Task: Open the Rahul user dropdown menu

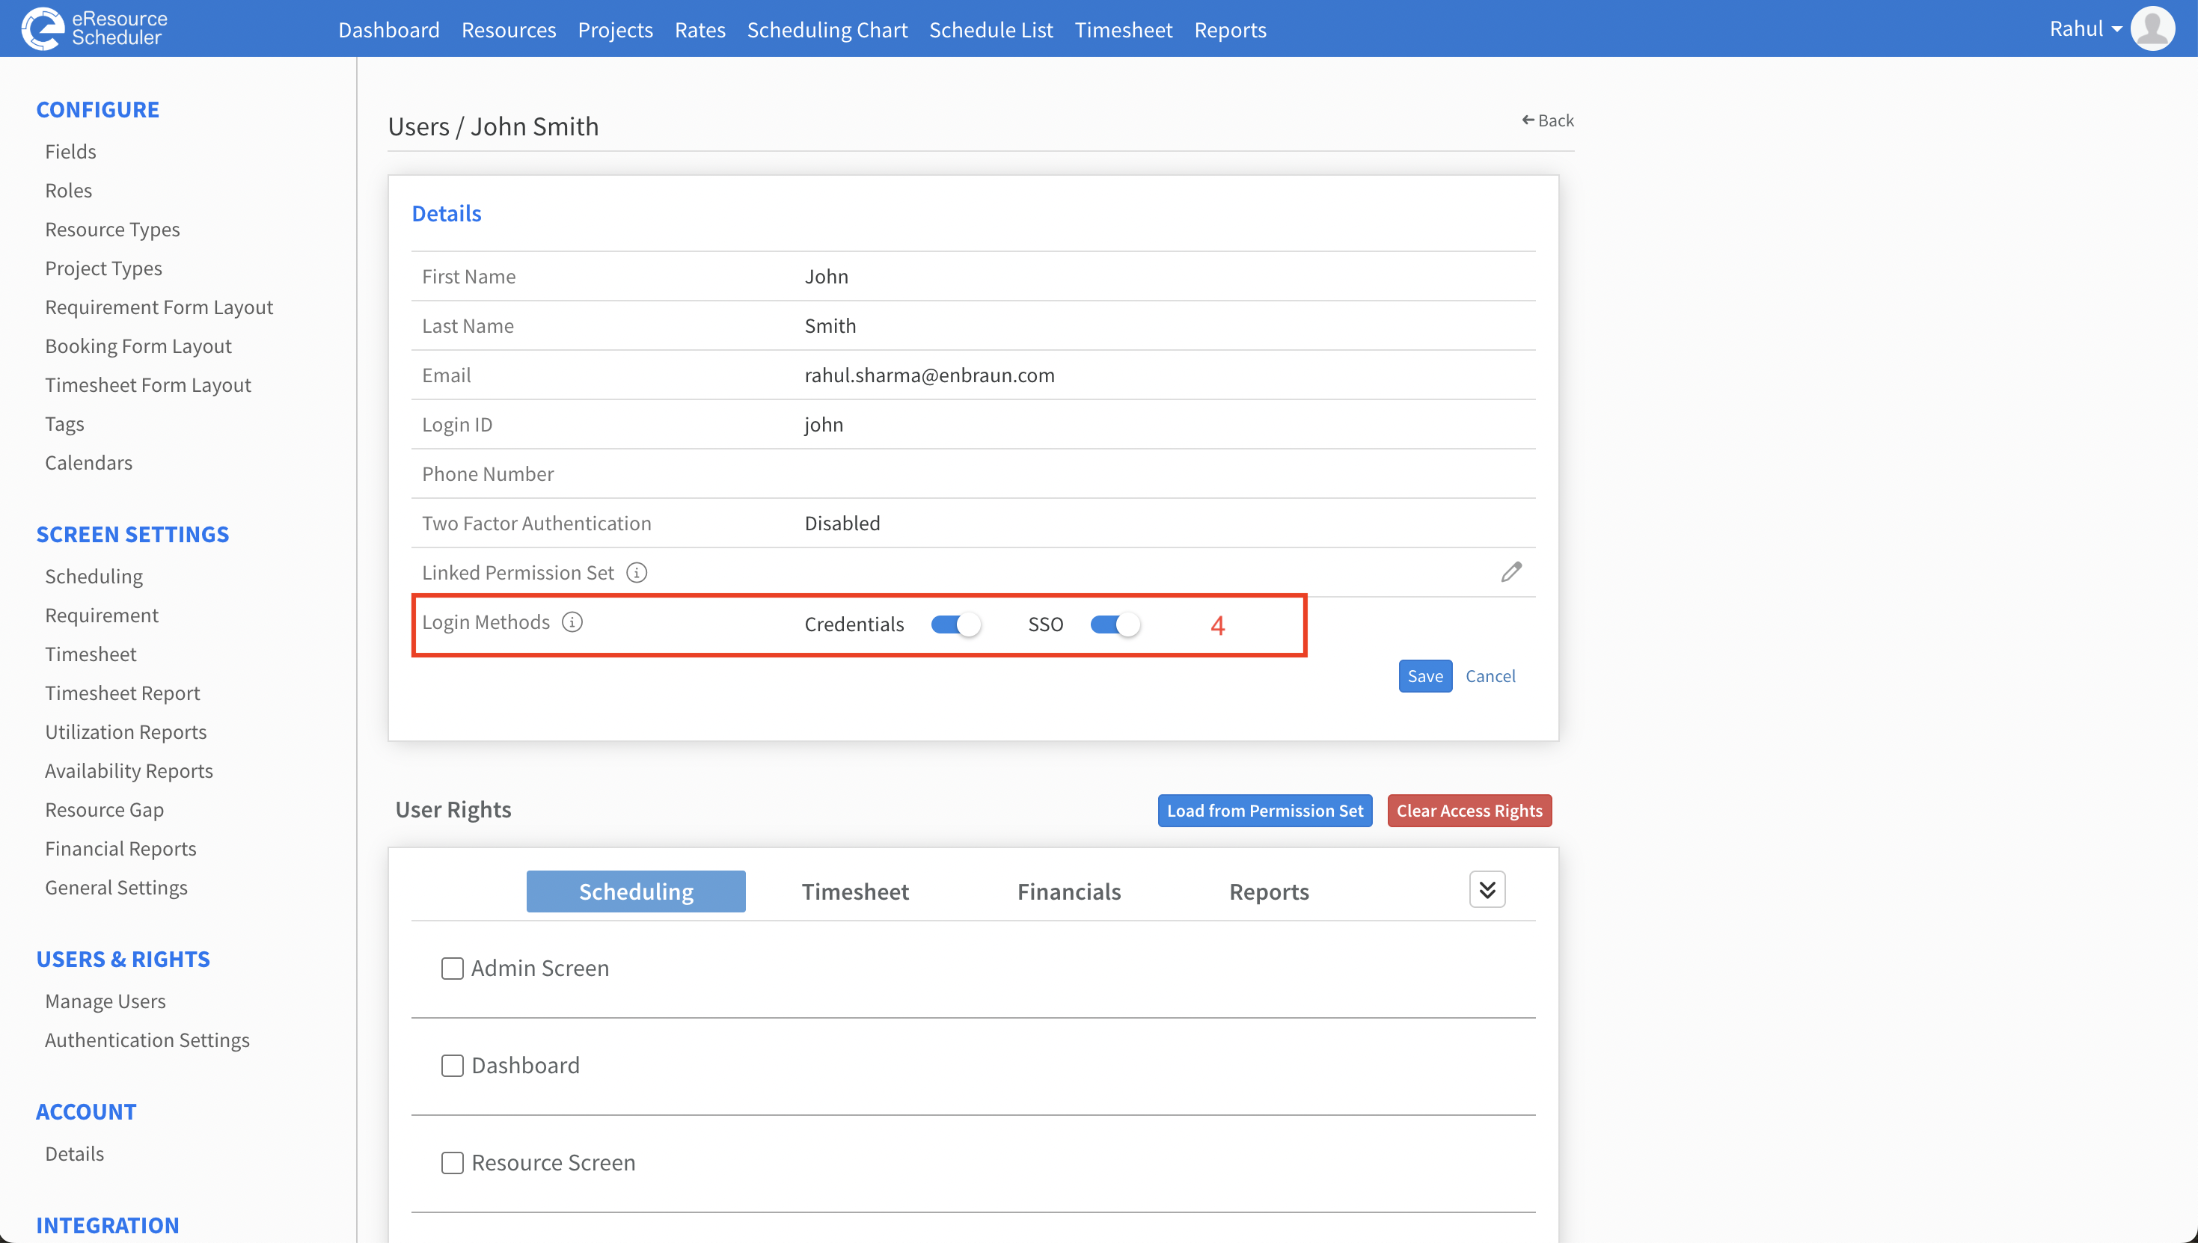Action: pyautogui.click(x=2085, y=29)
